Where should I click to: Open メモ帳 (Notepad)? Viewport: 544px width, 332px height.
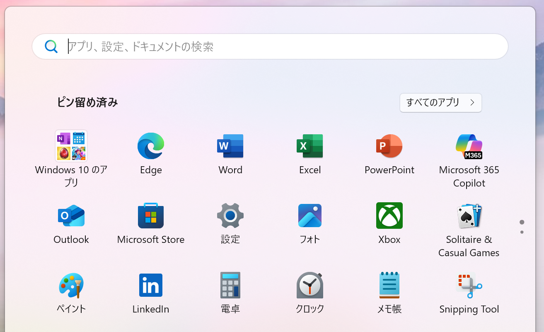pos(389,285)
